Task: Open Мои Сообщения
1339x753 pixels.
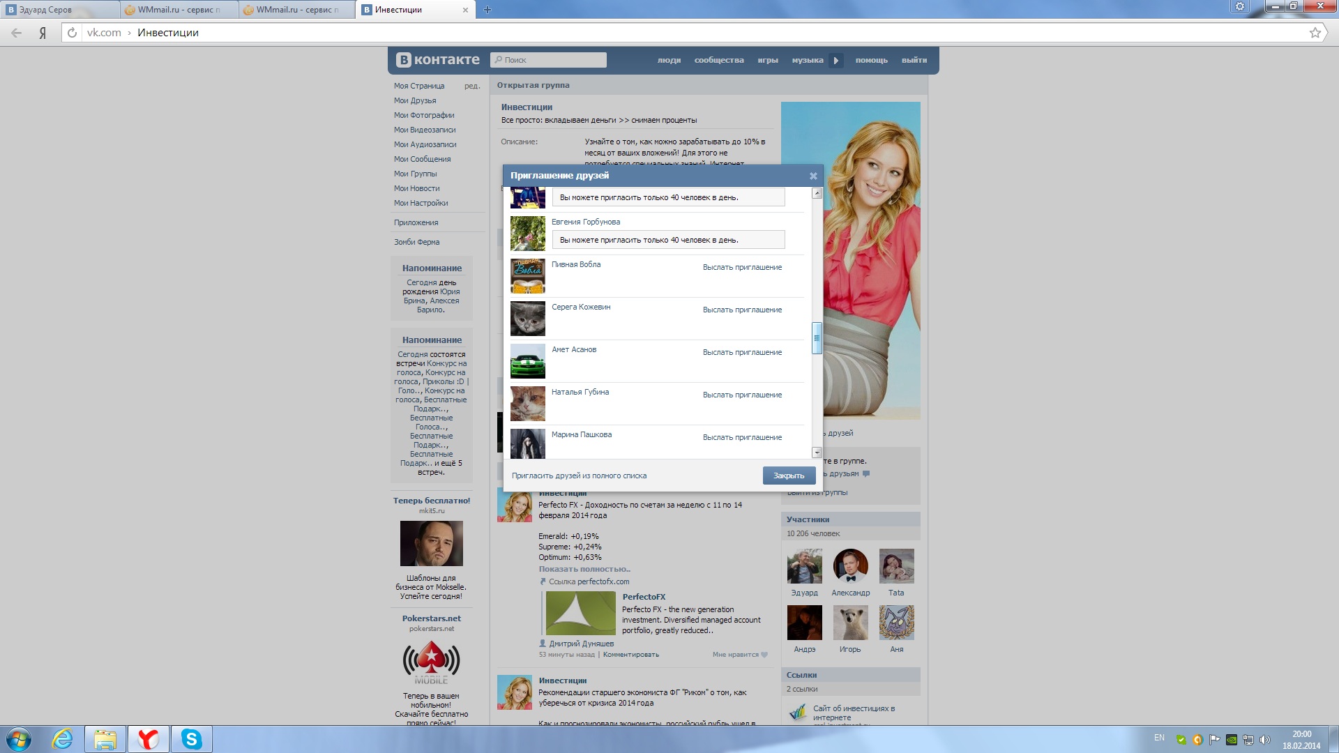Action: pyautogui.click(x=422, y=159)
